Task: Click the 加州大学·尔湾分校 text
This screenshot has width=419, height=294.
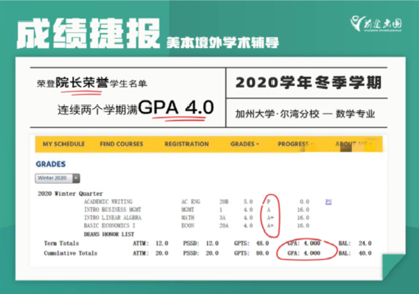Action: coord(277,114)
